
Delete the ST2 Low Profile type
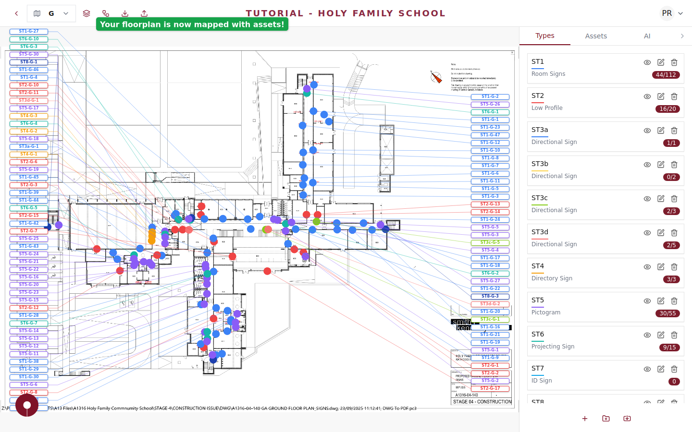(674, 96)
